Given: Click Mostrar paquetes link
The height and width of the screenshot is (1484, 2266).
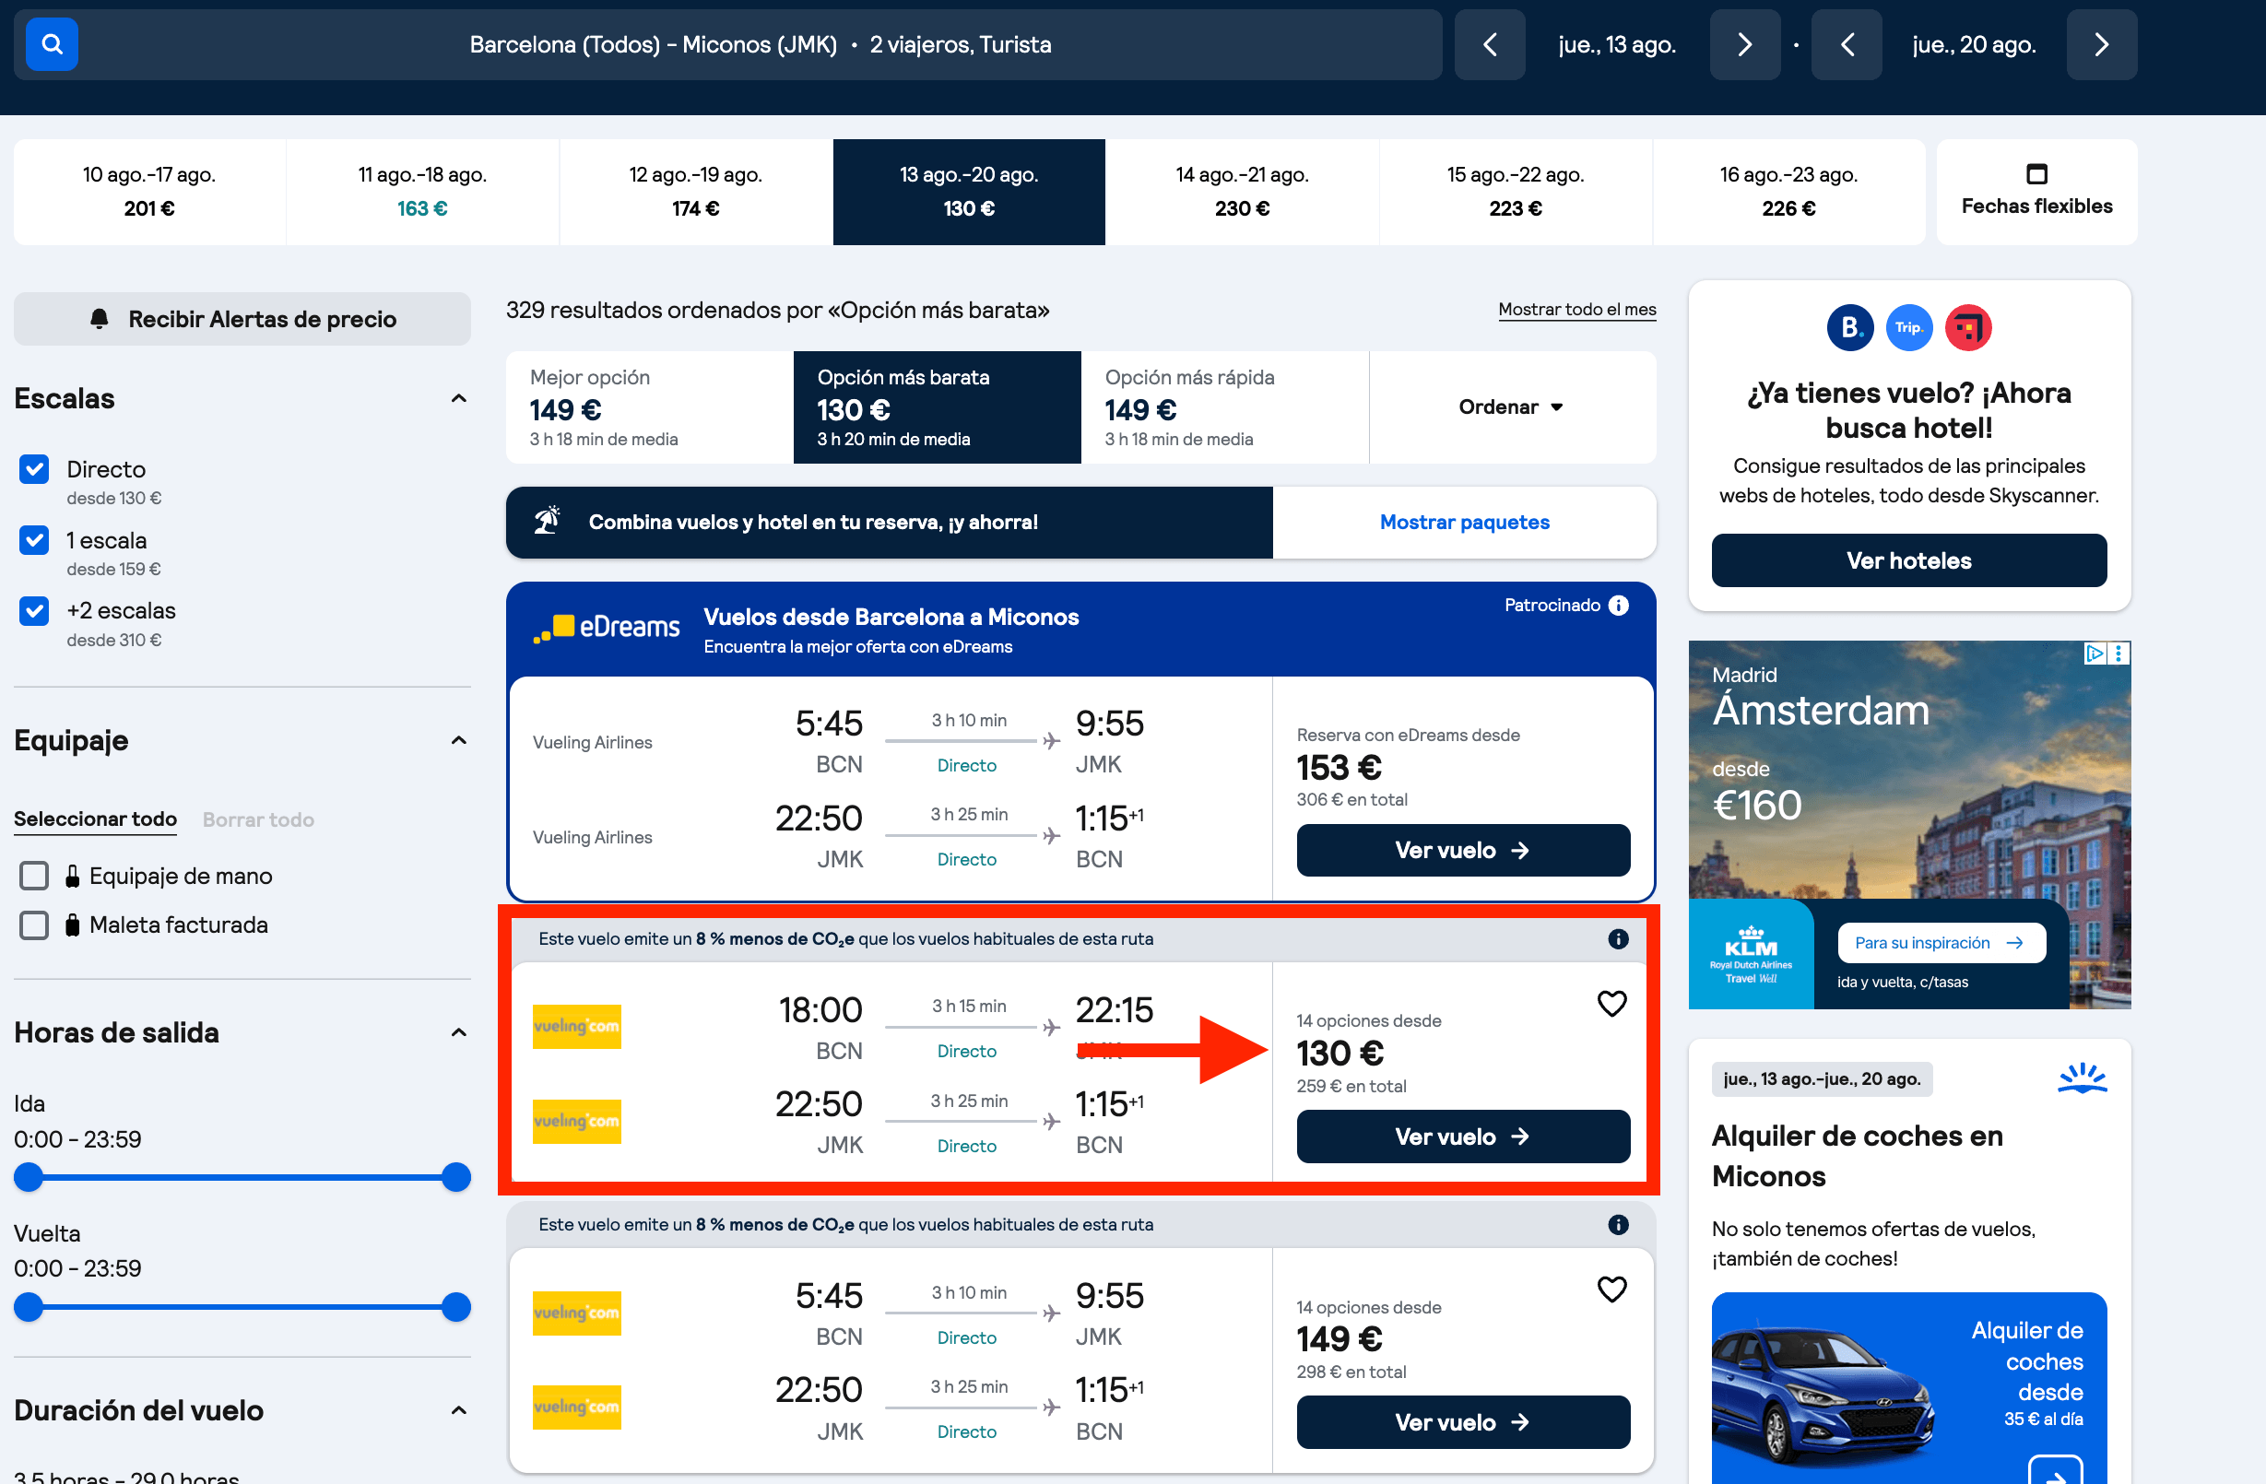Looking at the screenshot, I should click(1464, 522).
